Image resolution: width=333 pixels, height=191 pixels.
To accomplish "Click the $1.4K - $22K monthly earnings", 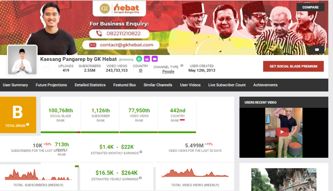I will [116, 147].
